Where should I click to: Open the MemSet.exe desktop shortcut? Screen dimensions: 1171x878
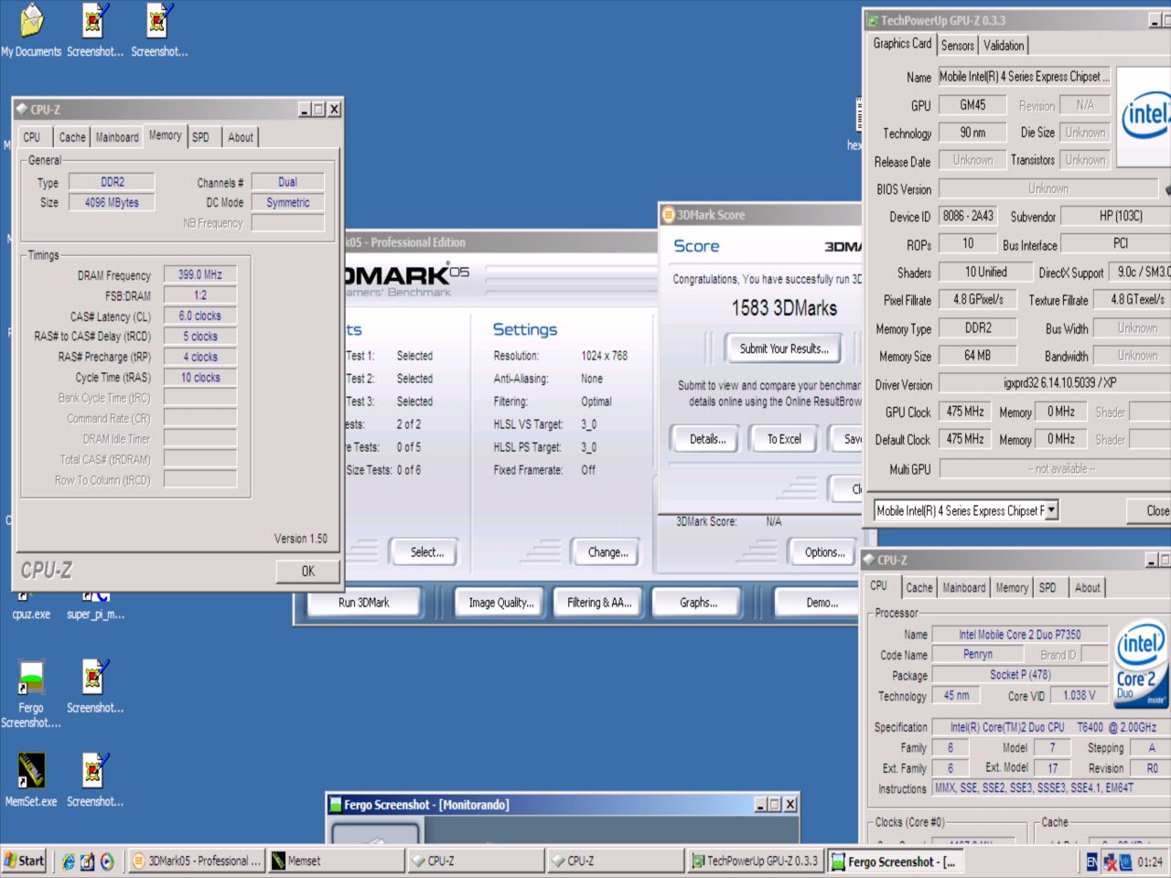pos(31,780)
